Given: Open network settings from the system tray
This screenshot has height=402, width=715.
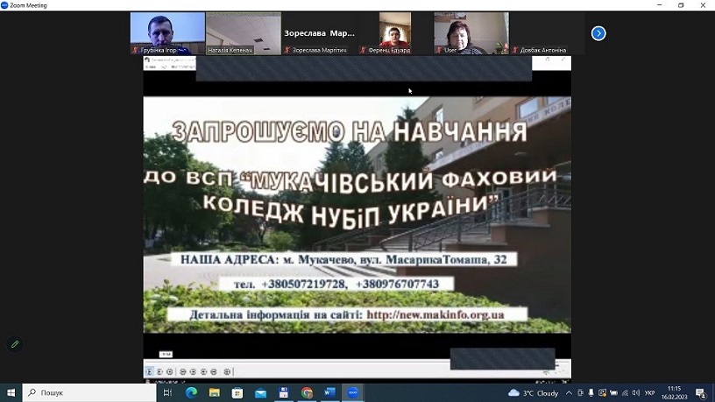Looking at the screenshot, I should [x=625, y=393].
